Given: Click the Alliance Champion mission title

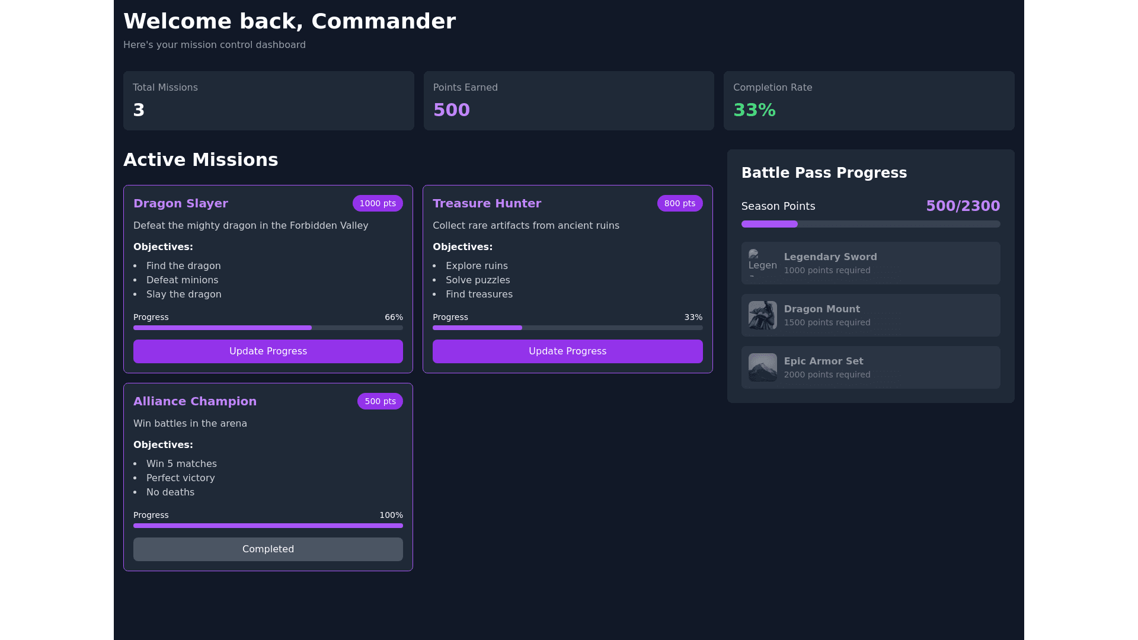Looking at the screenshot, I should pos(195,401).
